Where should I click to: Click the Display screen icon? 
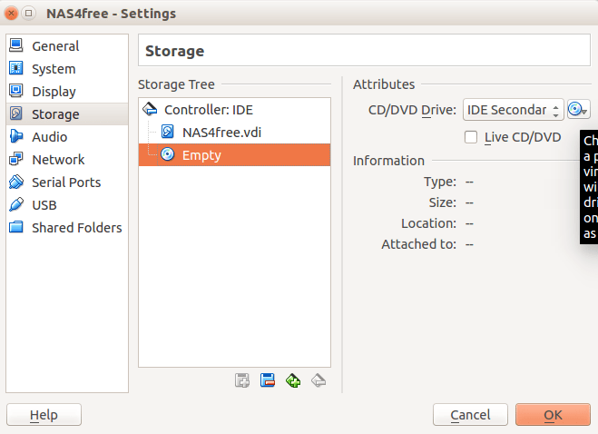(16, 91)
